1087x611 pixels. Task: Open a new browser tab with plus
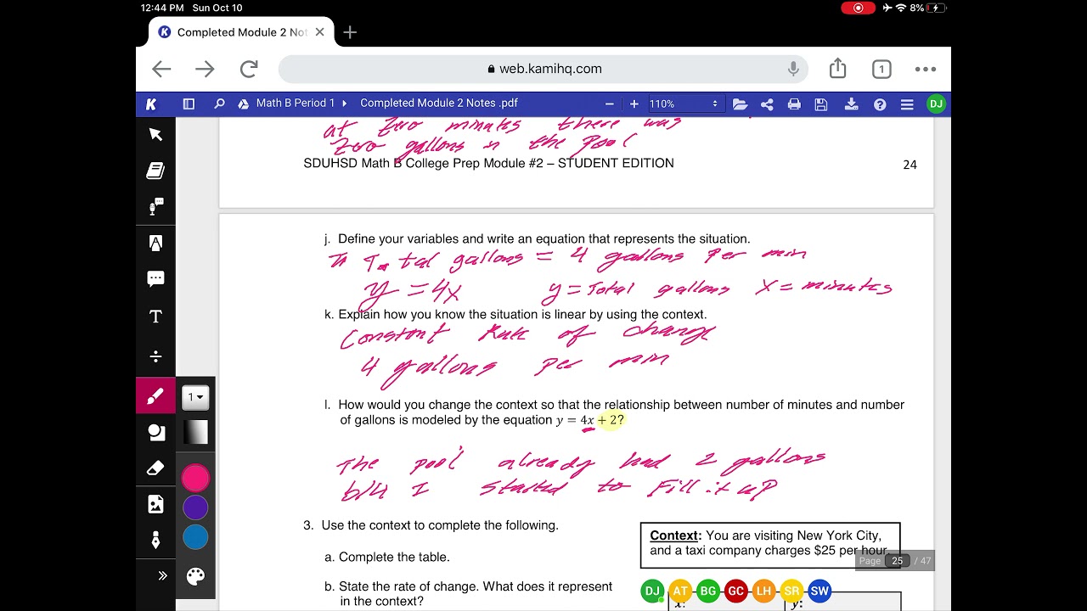(x=350, y=32)
